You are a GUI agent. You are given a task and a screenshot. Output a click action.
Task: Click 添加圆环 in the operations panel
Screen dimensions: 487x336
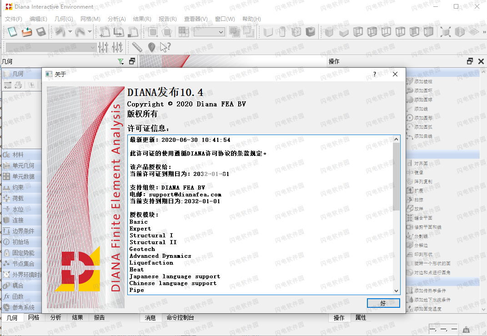(x=420, y=90)
